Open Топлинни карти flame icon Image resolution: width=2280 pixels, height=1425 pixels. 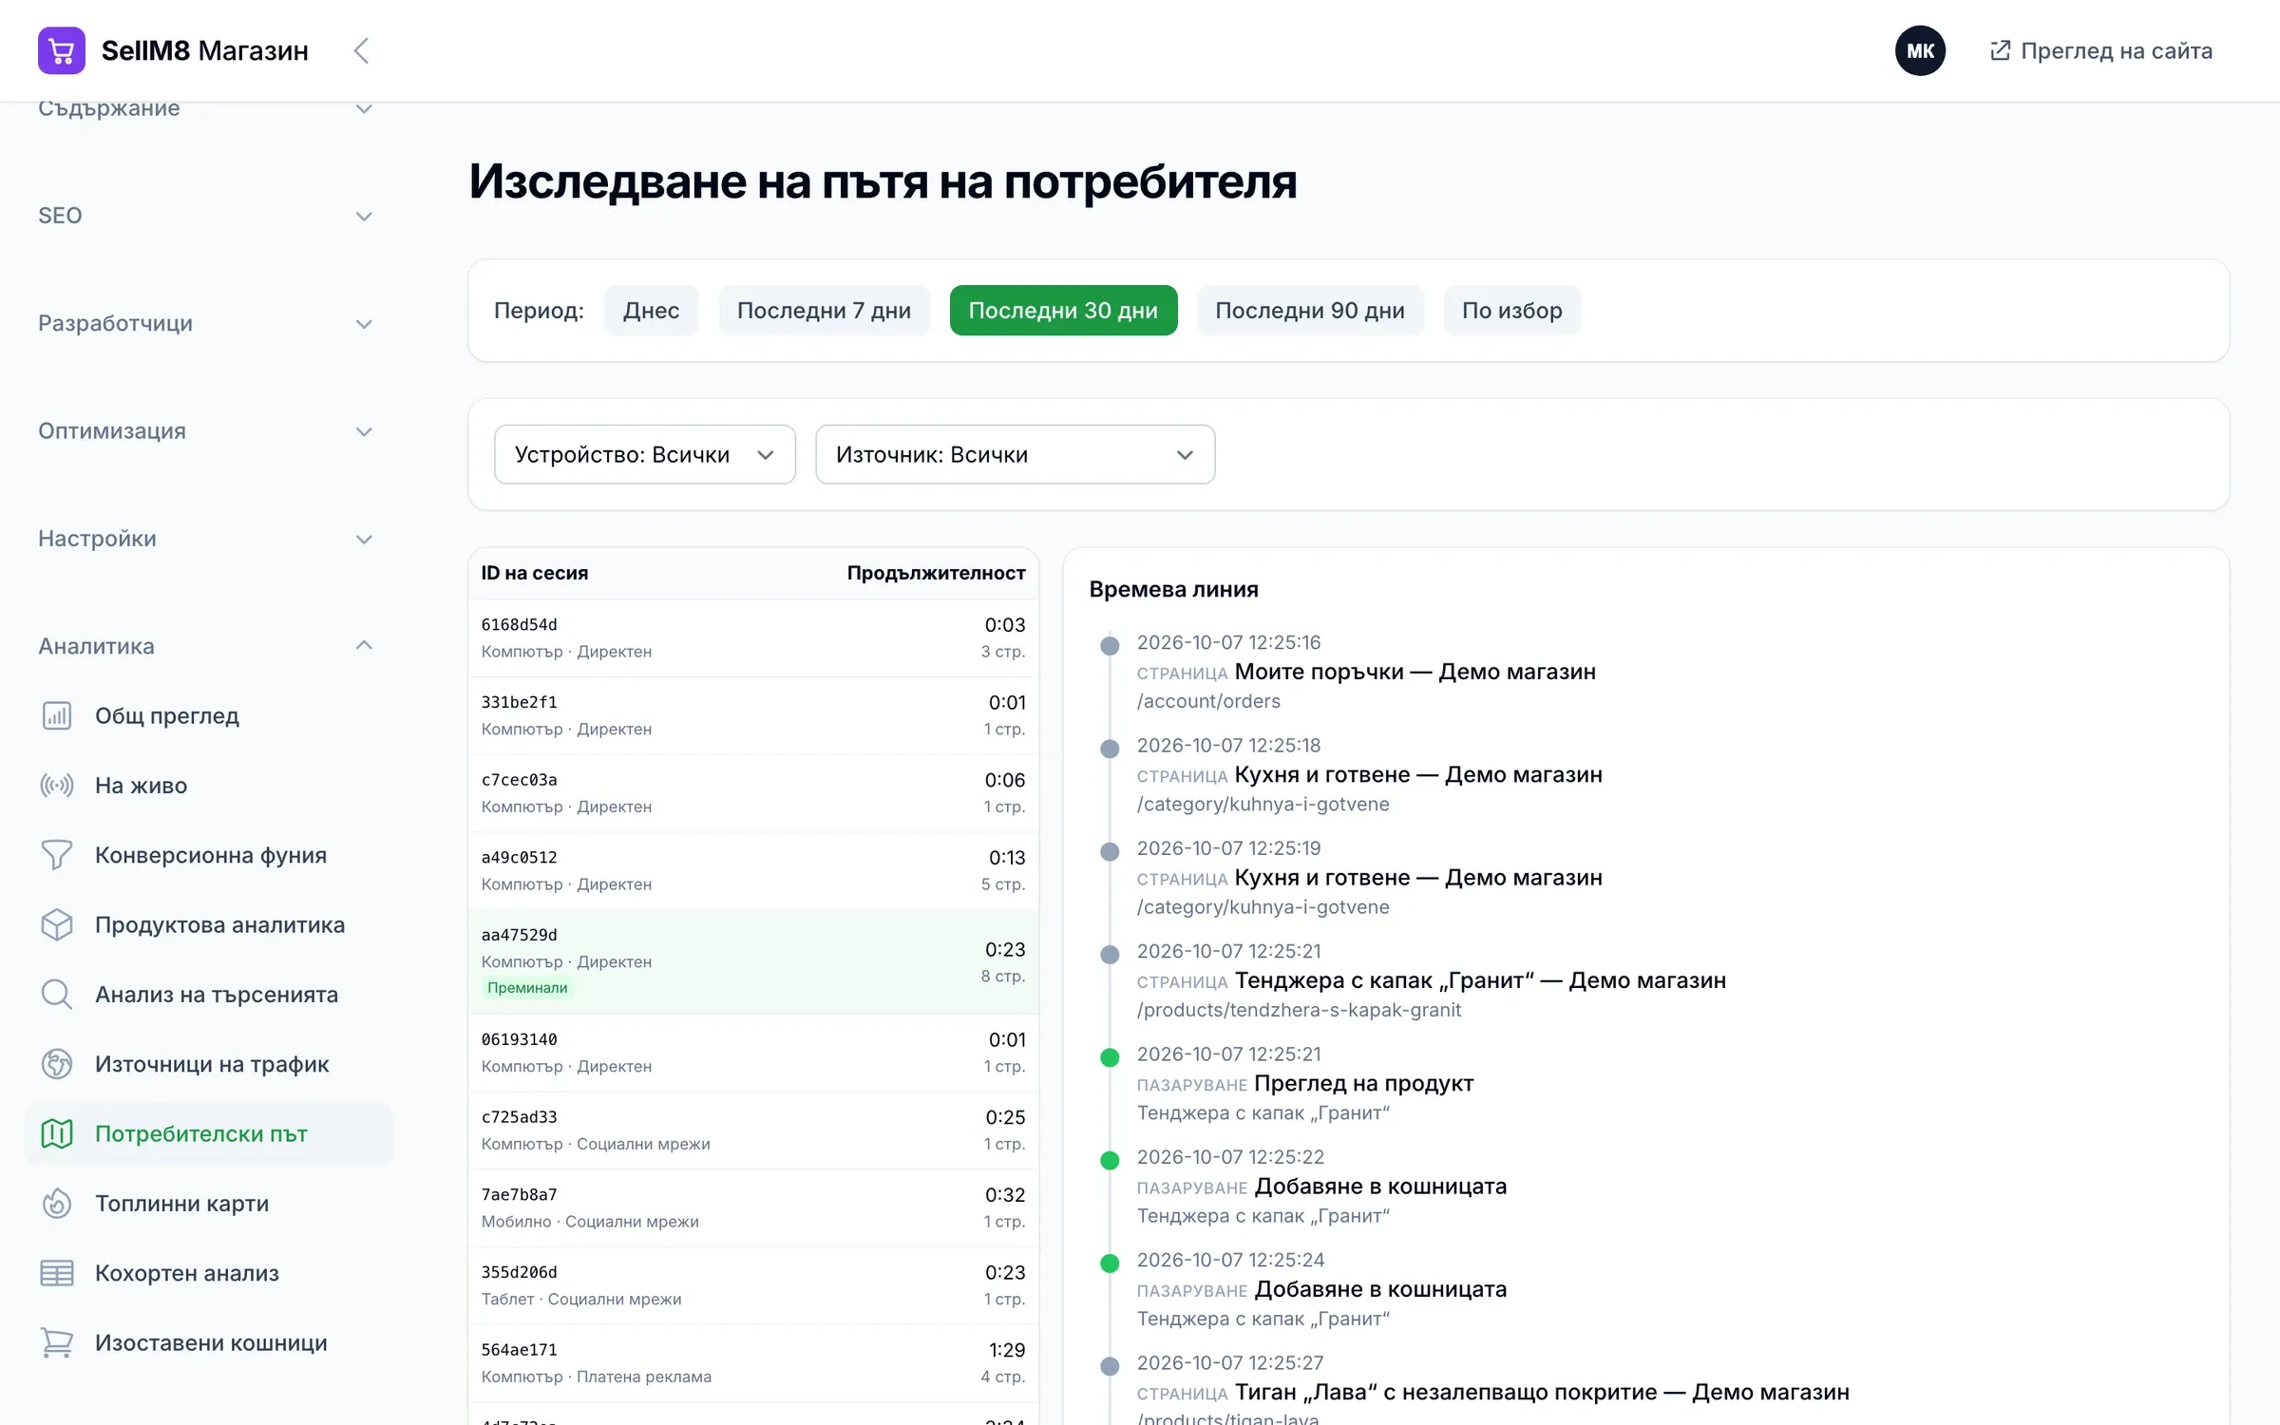click(57, 1203)
